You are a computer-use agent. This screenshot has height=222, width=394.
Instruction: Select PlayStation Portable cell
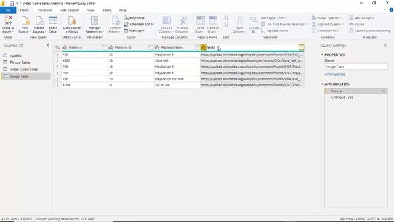pos(177,79)
